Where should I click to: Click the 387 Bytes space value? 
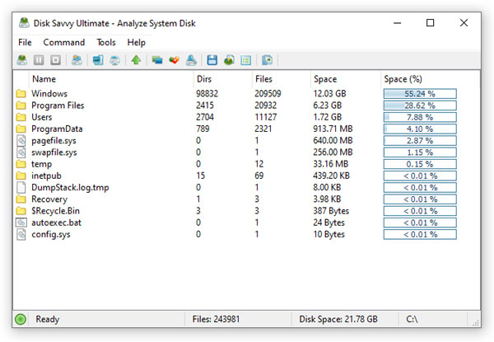click(x=331, y=211)
